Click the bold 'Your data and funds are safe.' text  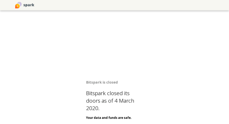coord(109,118)
